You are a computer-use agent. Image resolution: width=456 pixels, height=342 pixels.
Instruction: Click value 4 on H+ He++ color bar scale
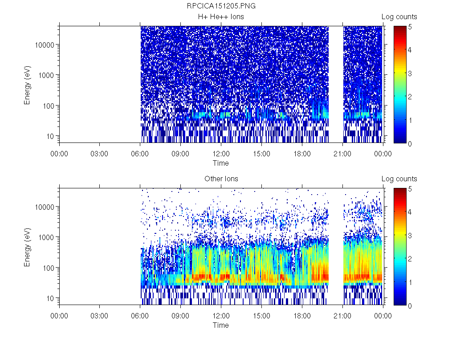(x=410, y=50)
